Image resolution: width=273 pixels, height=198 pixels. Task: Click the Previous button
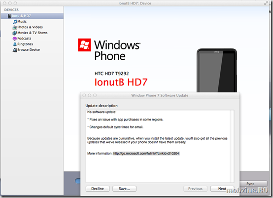[x=195, y=189]
